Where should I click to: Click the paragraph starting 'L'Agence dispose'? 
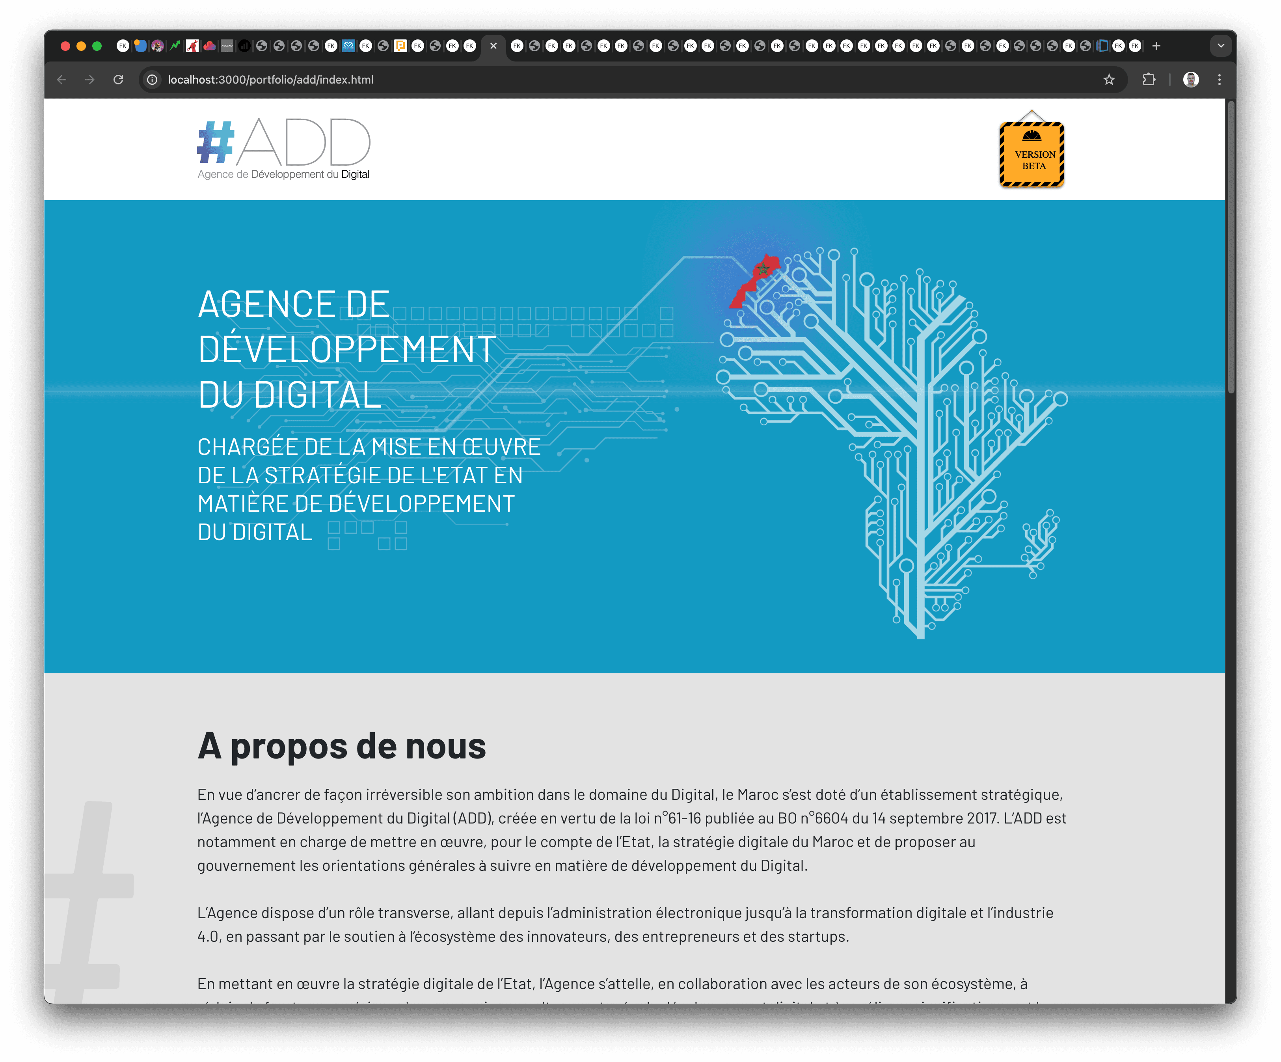625,925
